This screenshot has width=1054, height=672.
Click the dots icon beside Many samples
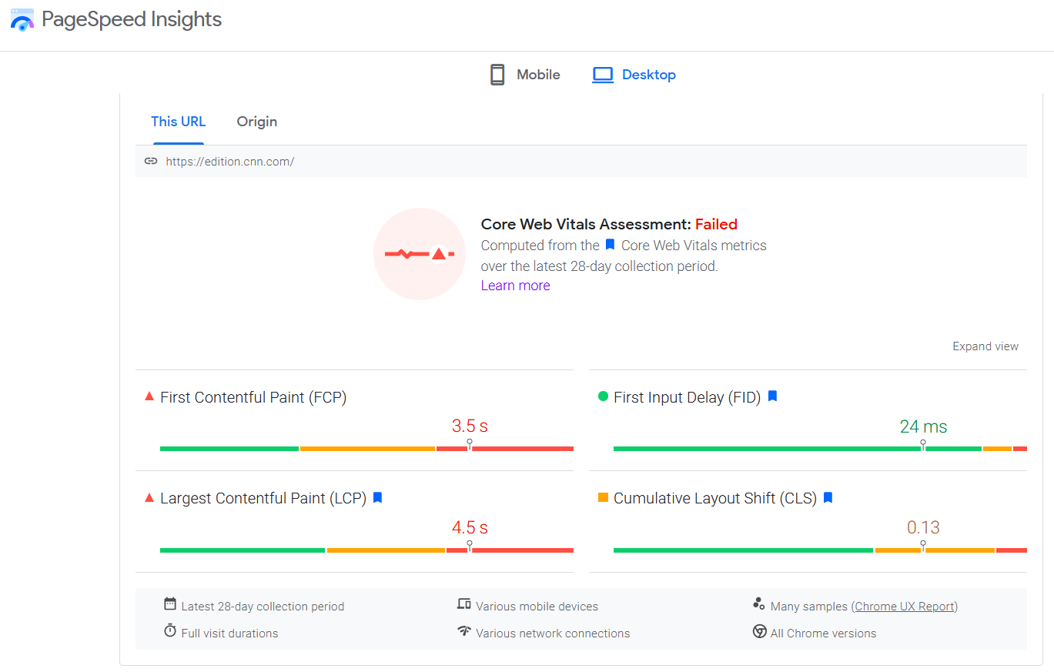759,604
